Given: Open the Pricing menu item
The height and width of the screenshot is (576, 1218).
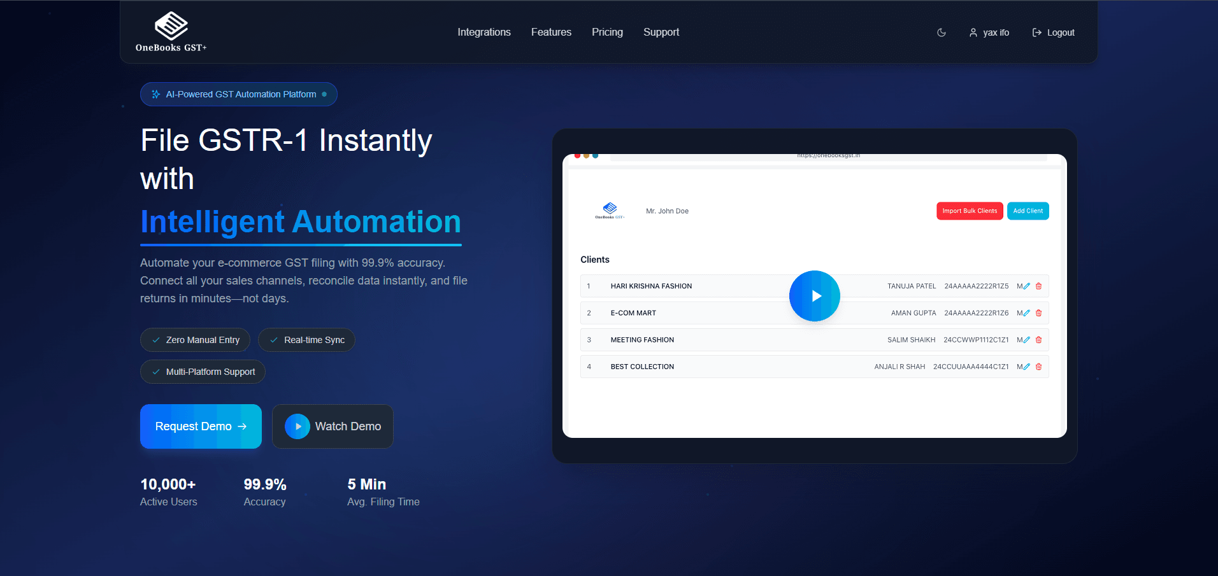Looking at the screenshot, I should click(607, 32).
